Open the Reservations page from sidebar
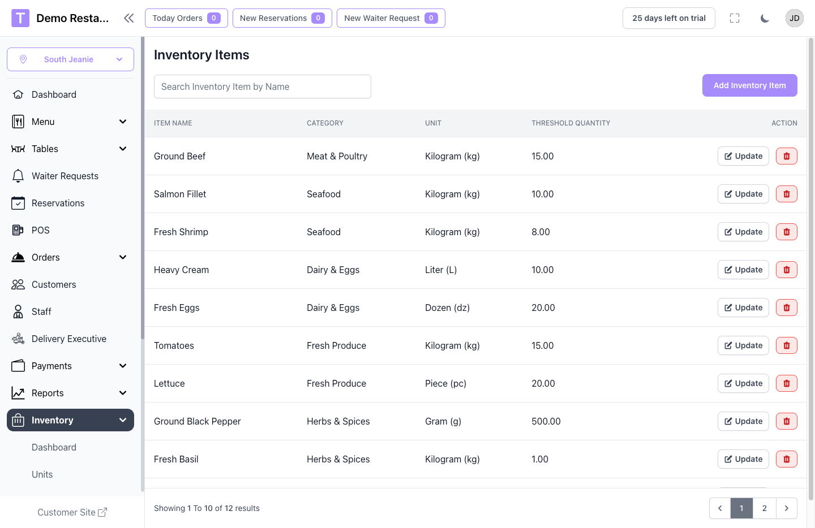The image size is (815, 528). pyautogui.click(x=58, y=203)
